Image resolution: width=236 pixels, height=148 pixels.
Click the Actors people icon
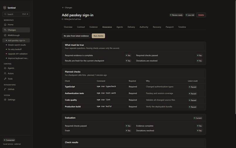(x=5, y=73)
